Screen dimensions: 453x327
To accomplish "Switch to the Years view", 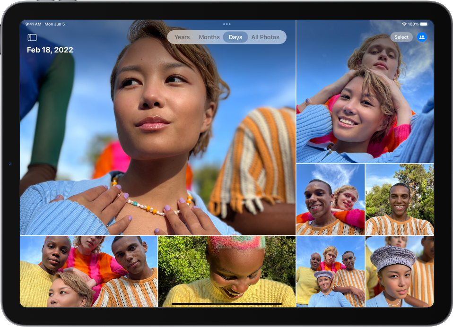I will (x=182, y=37).
